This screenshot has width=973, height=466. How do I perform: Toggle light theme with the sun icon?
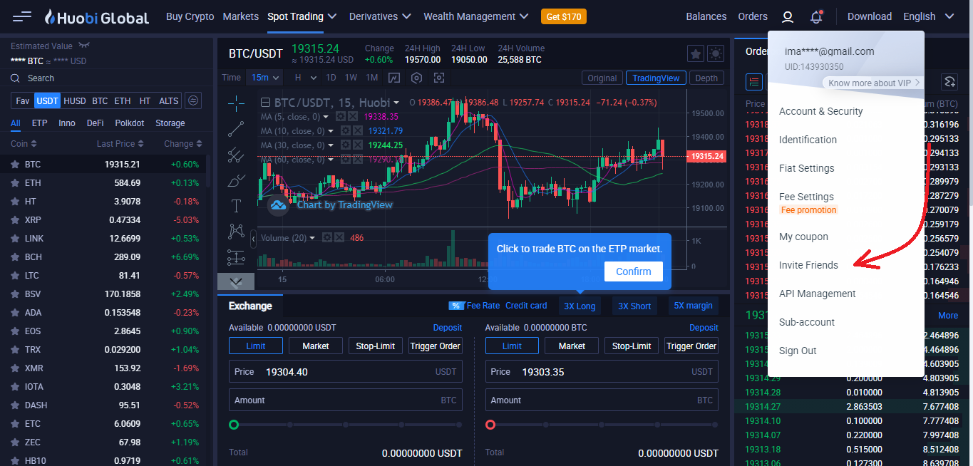pos(715,53)
